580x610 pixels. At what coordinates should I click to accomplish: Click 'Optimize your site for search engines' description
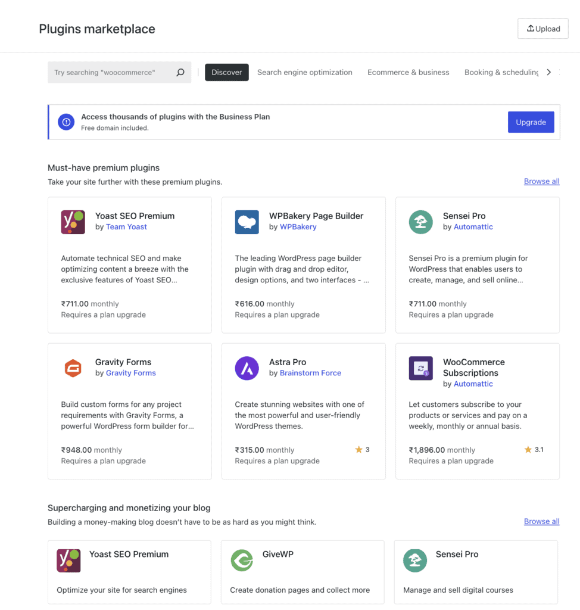click(121, 590)
